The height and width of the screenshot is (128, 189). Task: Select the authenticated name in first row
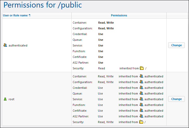pos(18,45)
